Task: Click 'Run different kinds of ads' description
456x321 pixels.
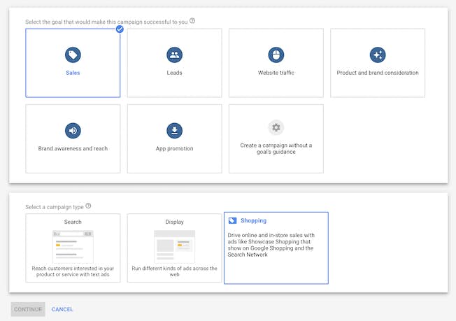Action: coord(174,271)
